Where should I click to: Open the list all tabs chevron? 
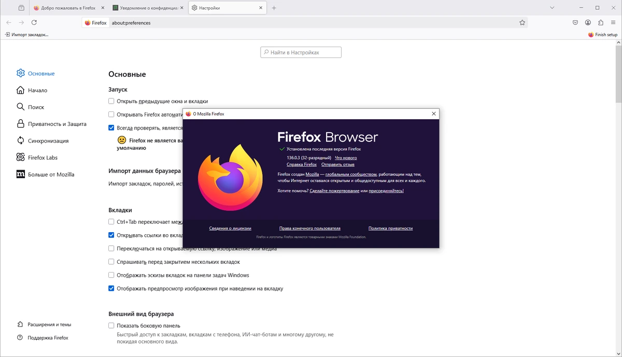(552, 8)
